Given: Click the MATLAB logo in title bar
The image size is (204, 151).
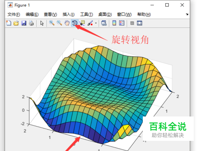Looking at the screenshot, I should tap(10, 5).
